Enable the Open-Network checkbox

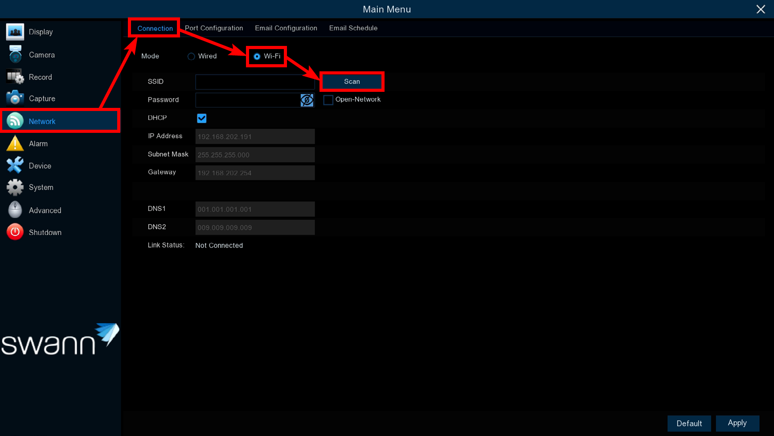(328, 100)
